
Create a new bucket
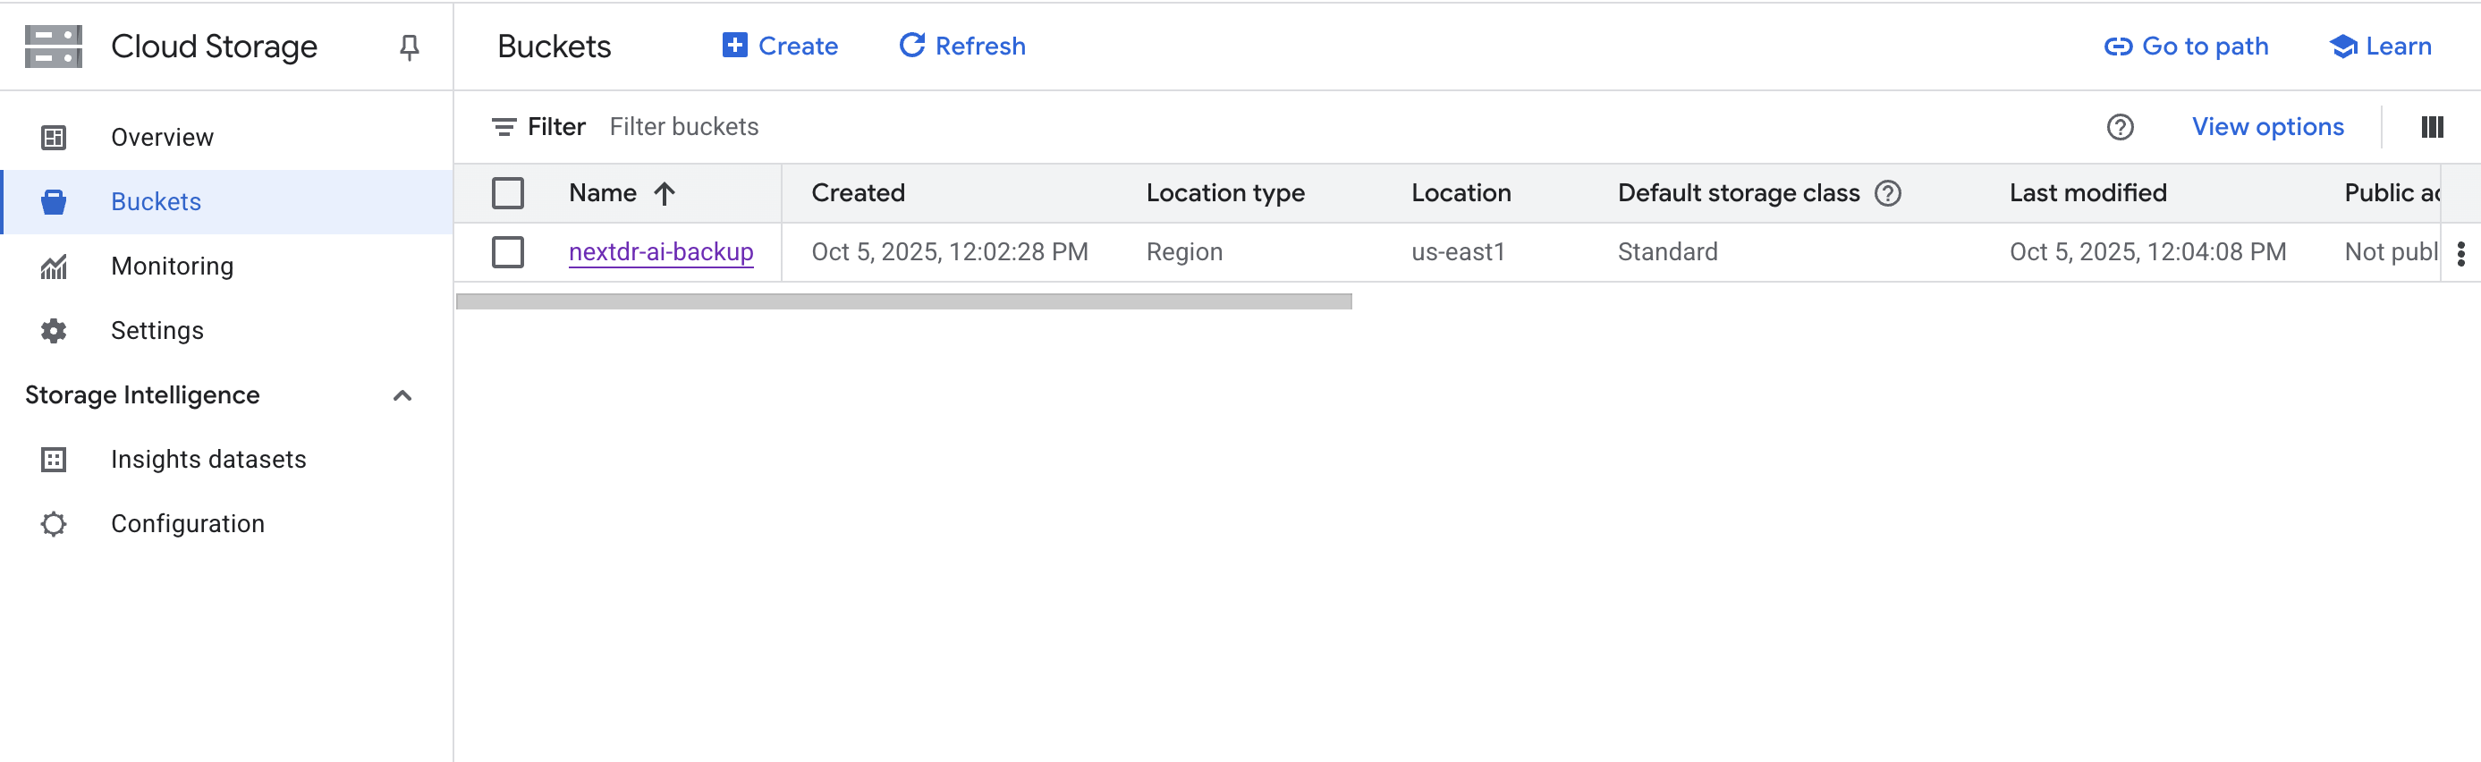[x=780, y=47]
